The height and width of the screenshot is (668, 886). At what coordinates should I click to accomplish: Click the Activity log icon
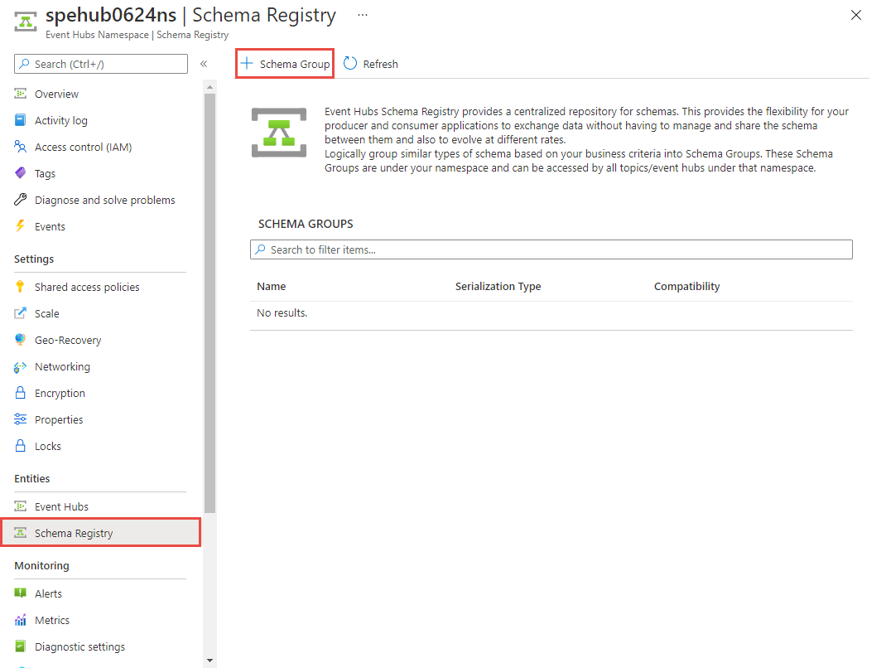tap(21, 120)
